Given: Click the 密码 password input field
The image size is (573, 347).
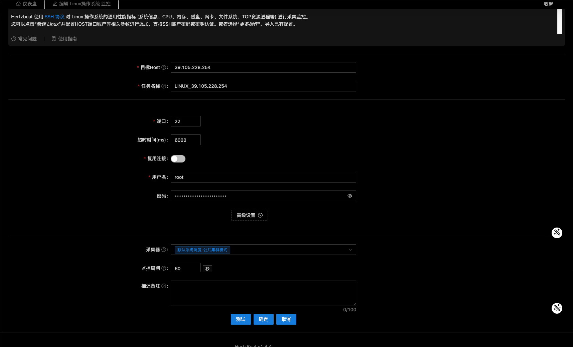Looking at the screenshot, I should click(x=263, y=196).
